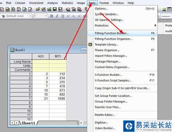Open X-Function Builder...

point(123,75)
